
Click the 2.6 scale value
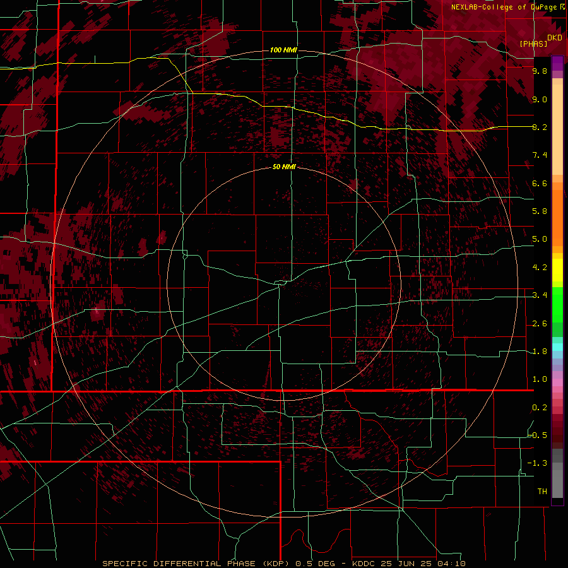coord(540,324)
